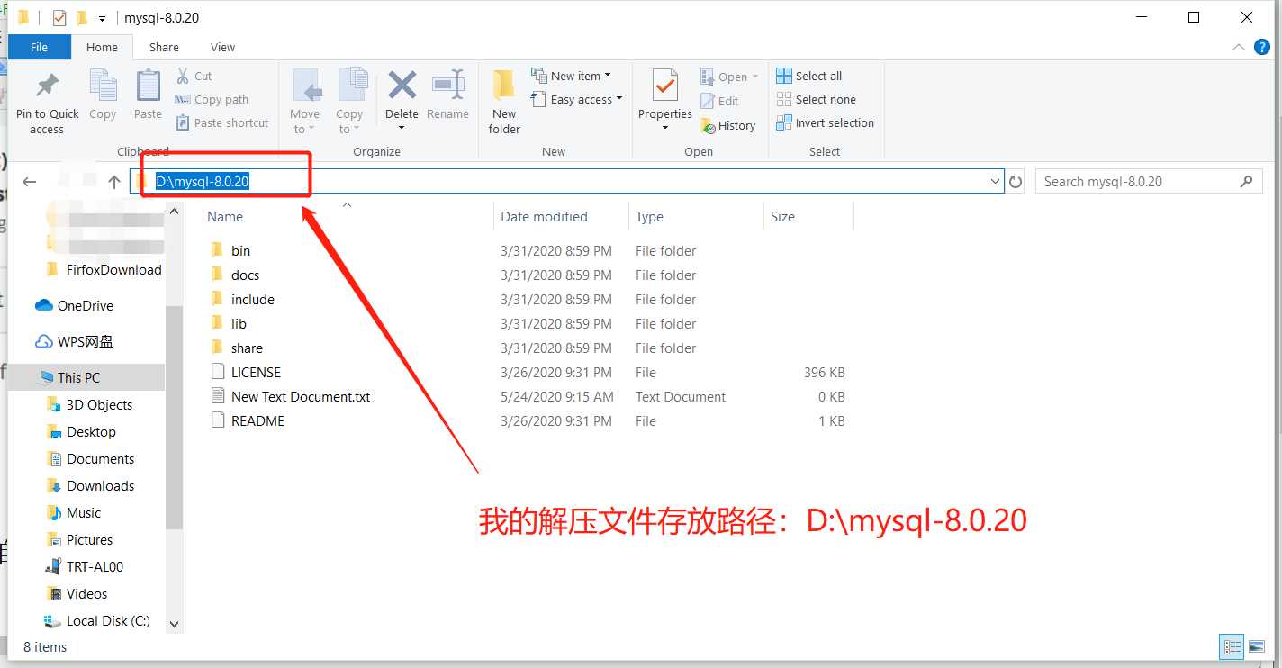Select the include folder
The image size is (1282, 668).
tap(252, 299)
